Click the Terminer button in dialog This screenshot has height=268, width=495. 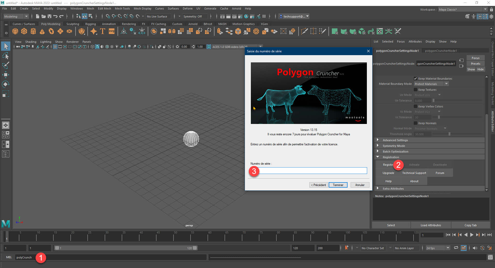click(338, 185)
